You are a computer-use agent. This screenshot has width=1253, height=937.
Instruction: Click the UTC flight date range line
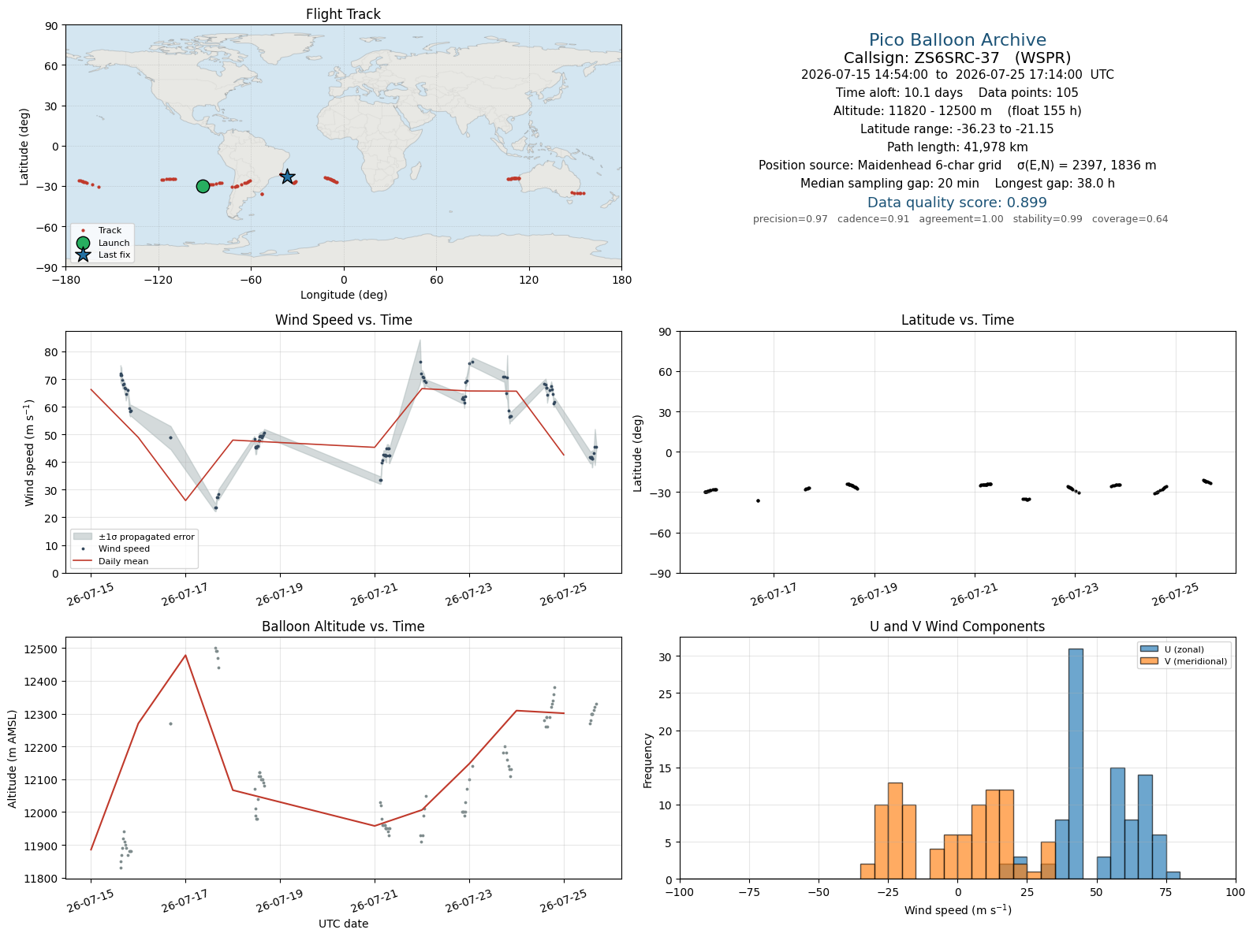tap(957, 75)
